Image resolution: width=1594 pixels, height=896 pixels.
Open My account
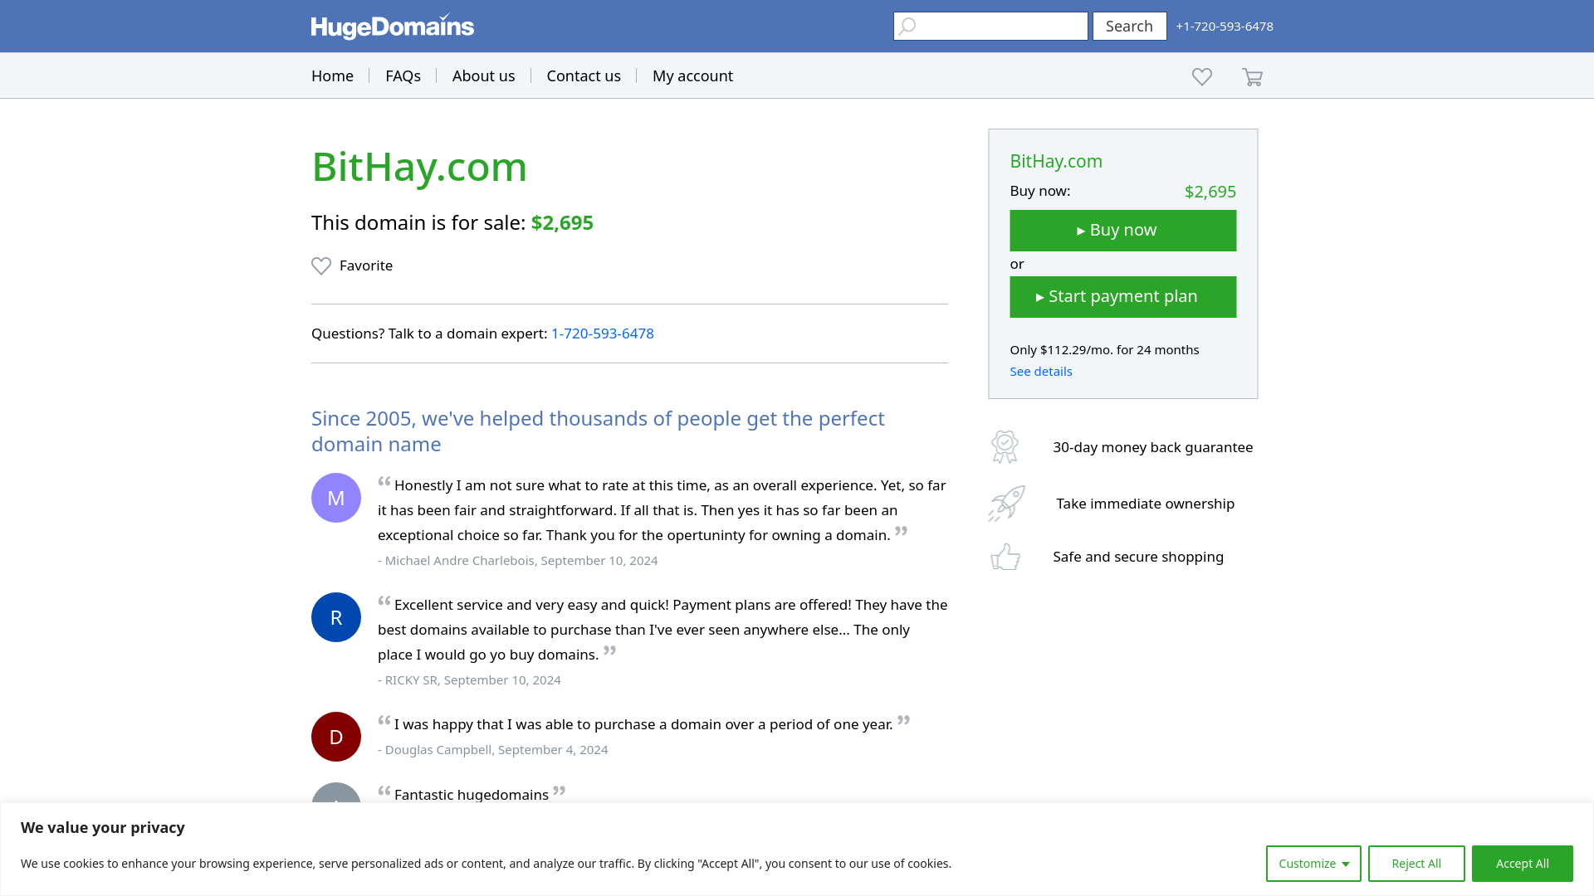[x=692, y=75]
